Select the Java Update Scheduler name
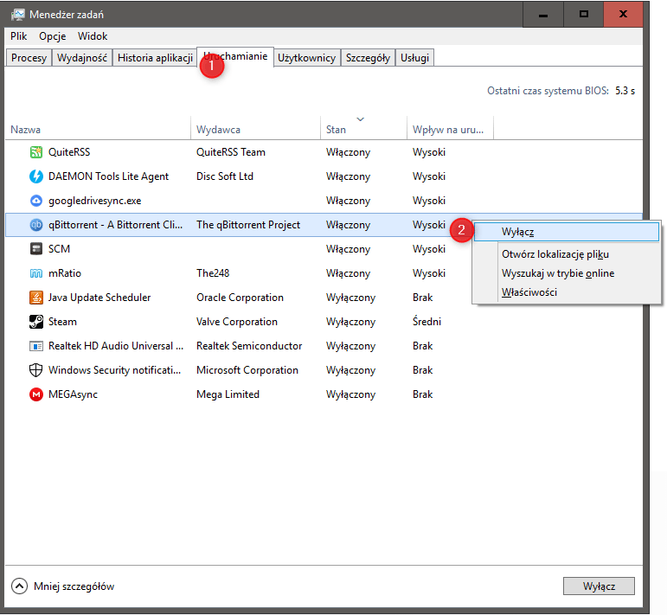The height and width of the screenshot is (615, 667). [99, 298]
